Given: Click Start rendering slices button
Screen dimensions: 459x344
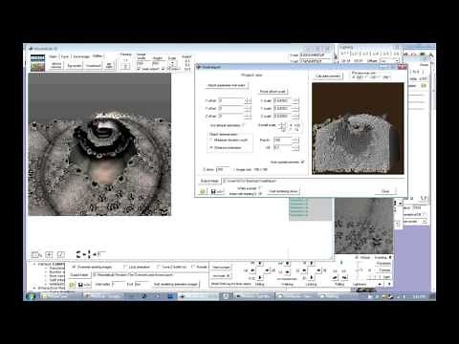Looking at the screenshot, I should [x=283, y=191].
